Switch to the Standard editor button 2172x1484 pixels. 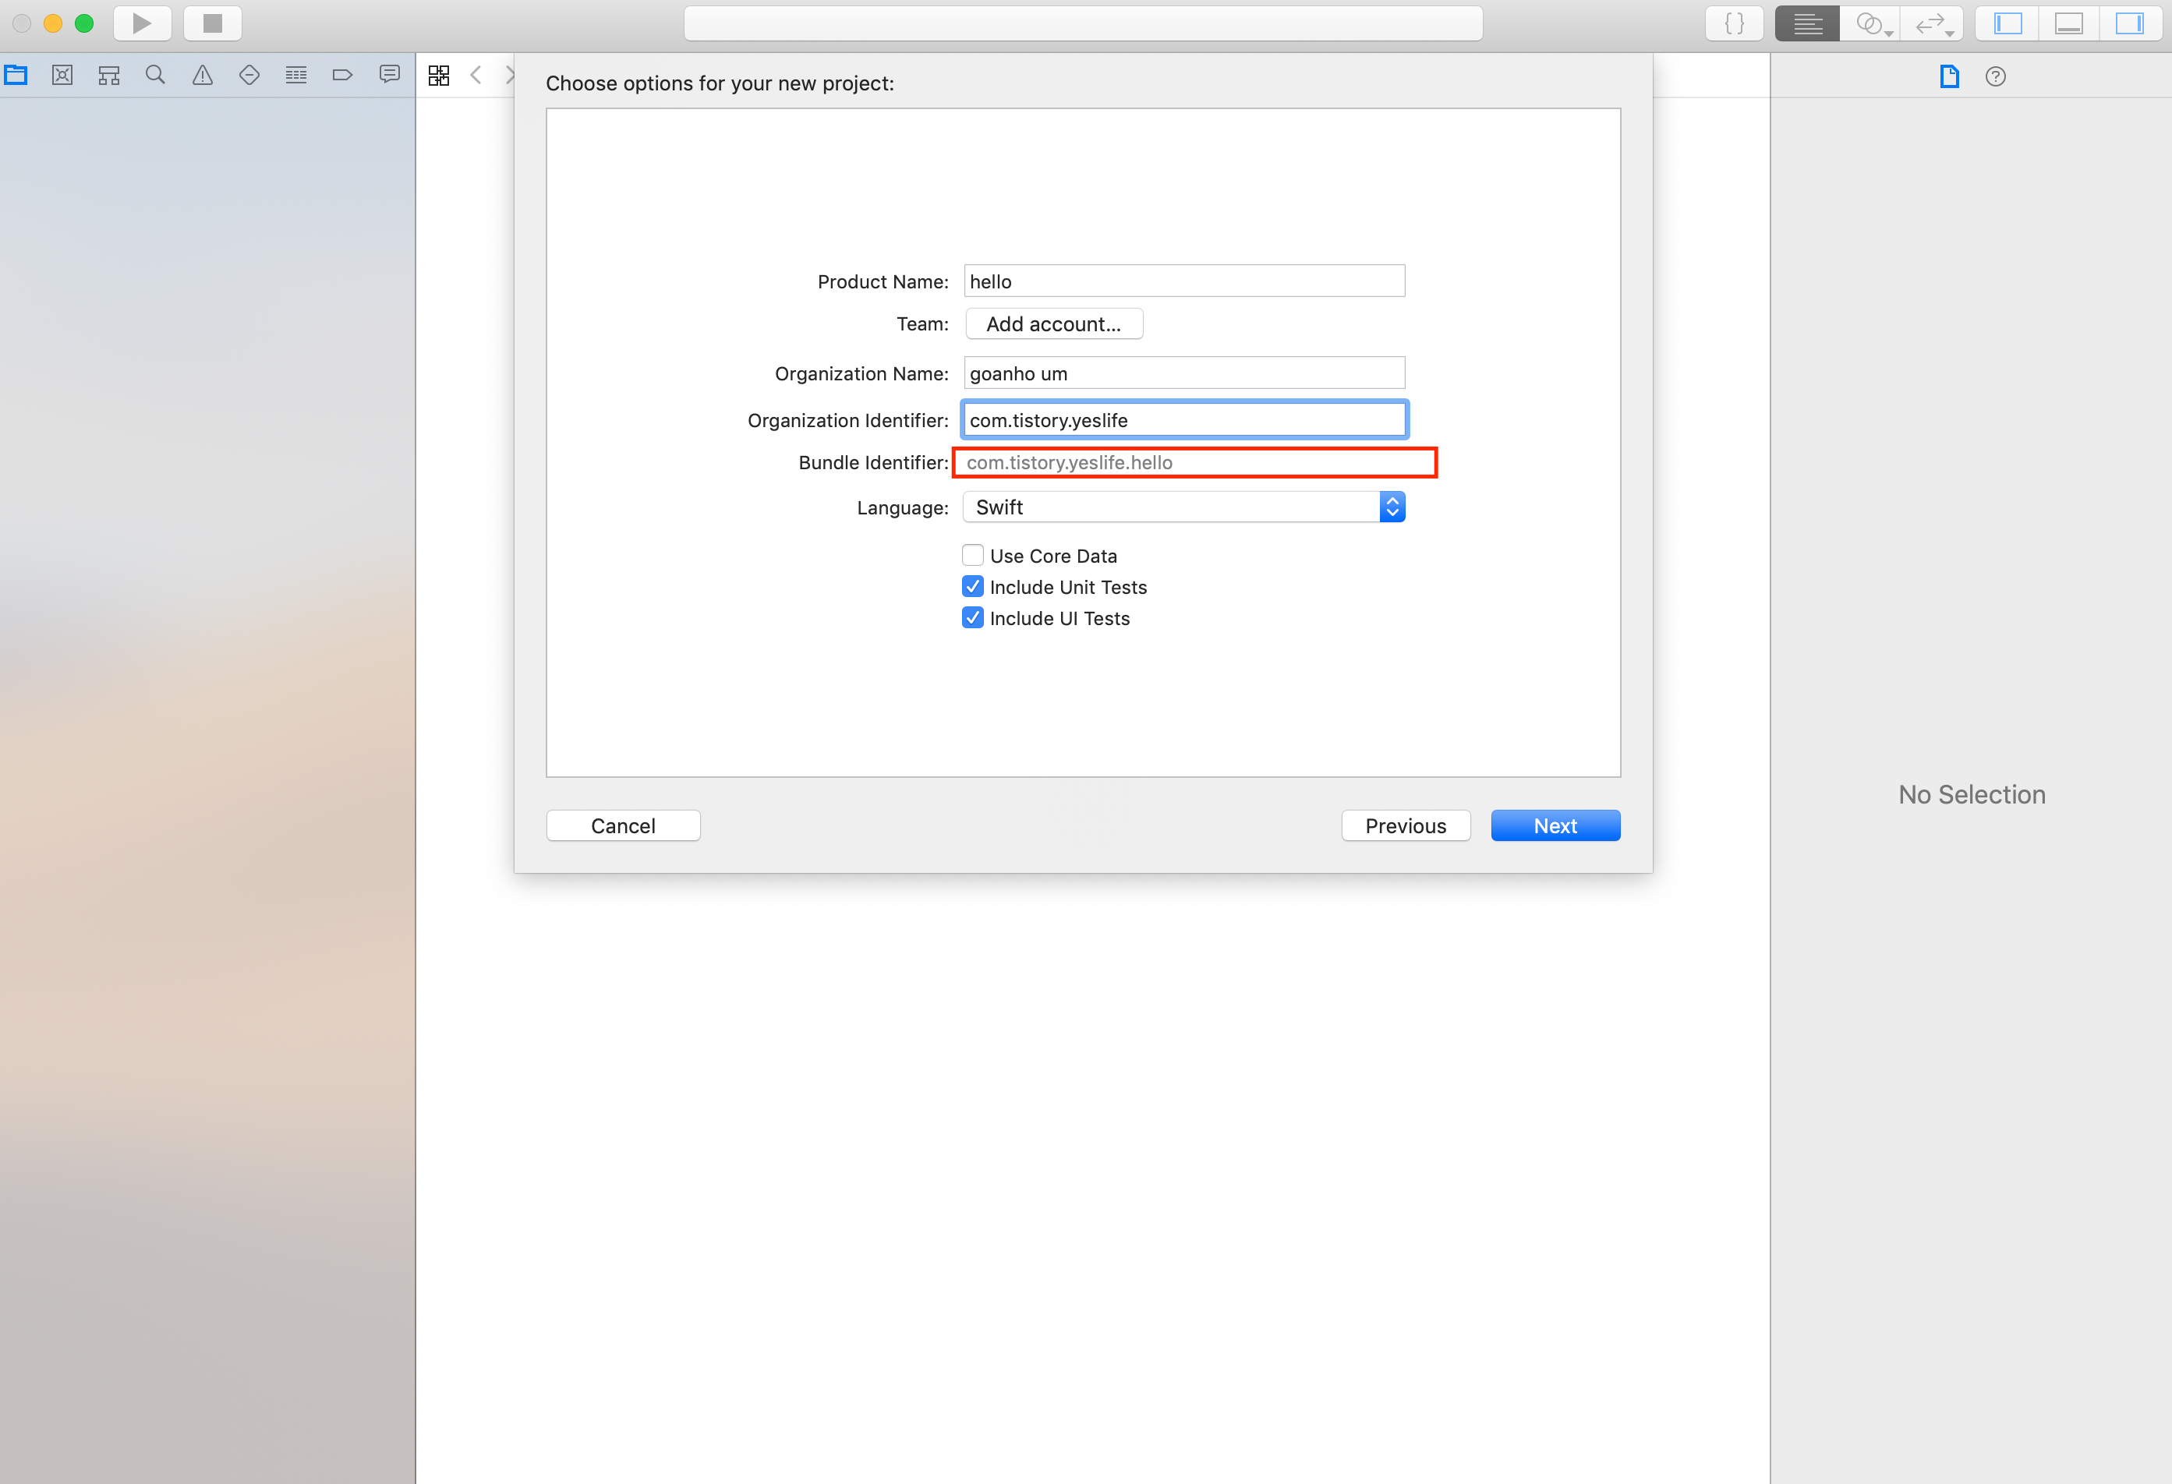pos(1807,23)
